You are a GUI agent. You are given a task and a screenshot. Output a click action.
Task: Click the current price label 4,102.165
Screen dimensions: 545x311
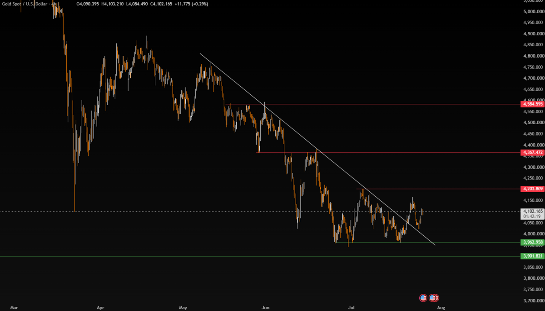tap(532, 211)
